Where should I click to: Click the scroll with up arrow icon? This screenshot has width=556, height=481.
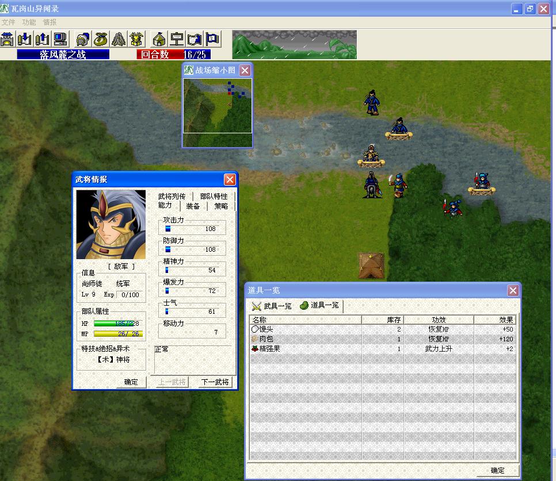[43, 39]
